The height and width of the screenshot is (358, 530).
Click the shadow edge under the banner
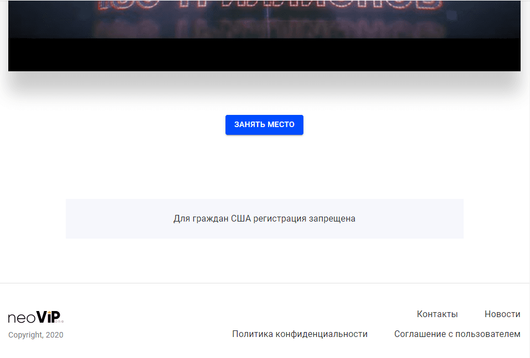264,77
